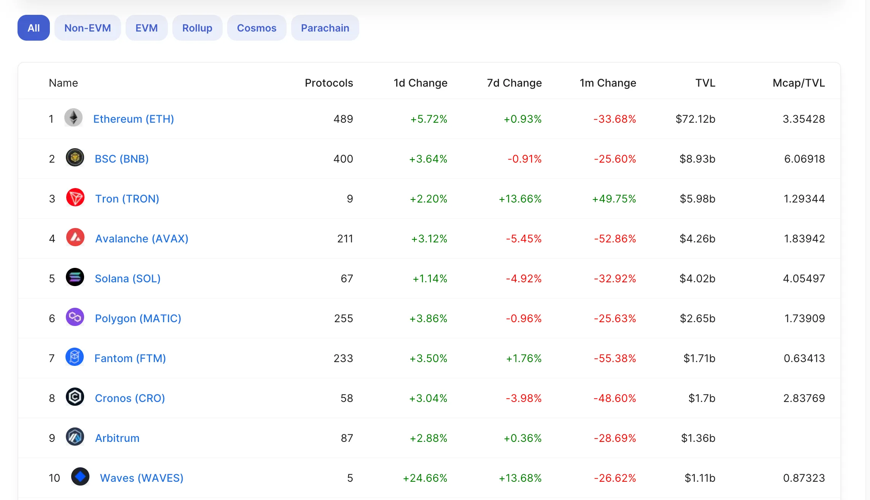Click Fantom's 1m change -55.38%
This screenshot has height=500, width=870.
point(615,358)
